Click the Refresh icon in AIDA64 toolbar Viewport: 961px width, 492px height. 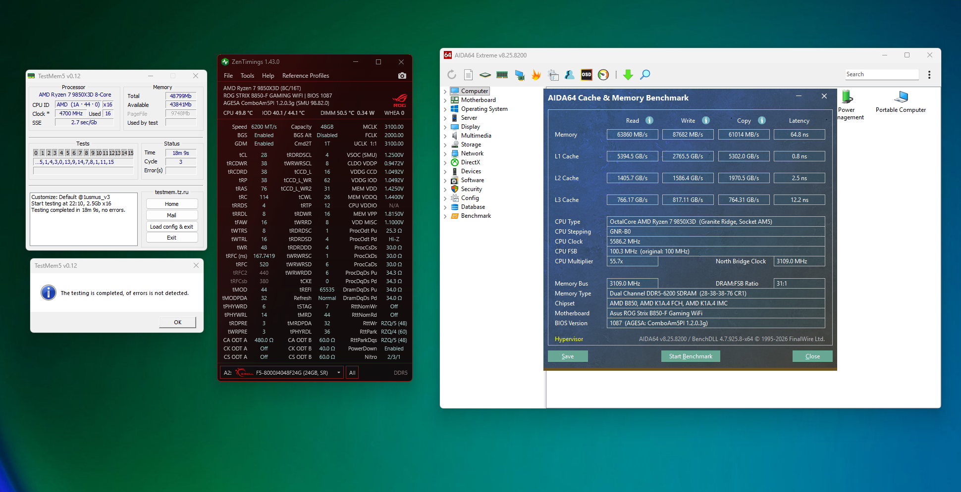click(452, 75)
